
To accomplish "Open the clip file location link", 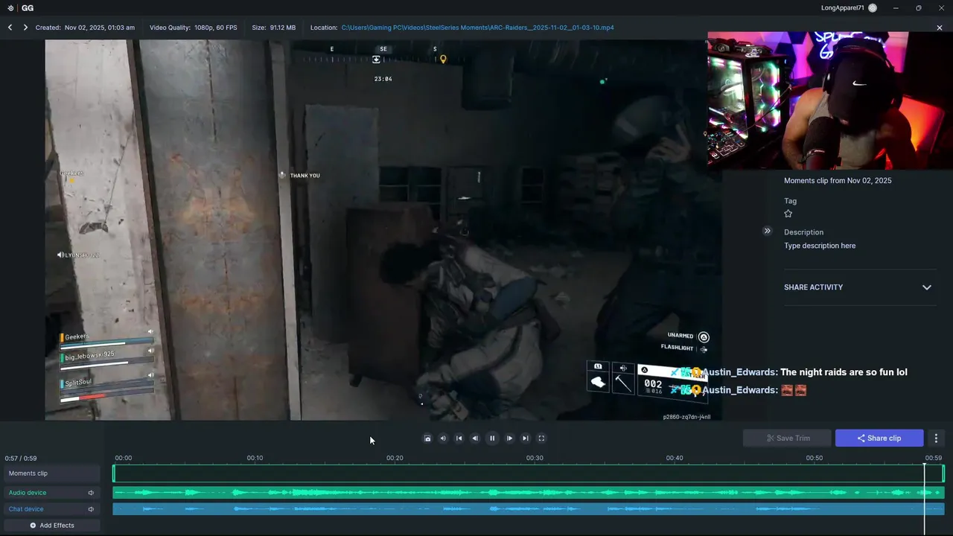I will point(477,28).
